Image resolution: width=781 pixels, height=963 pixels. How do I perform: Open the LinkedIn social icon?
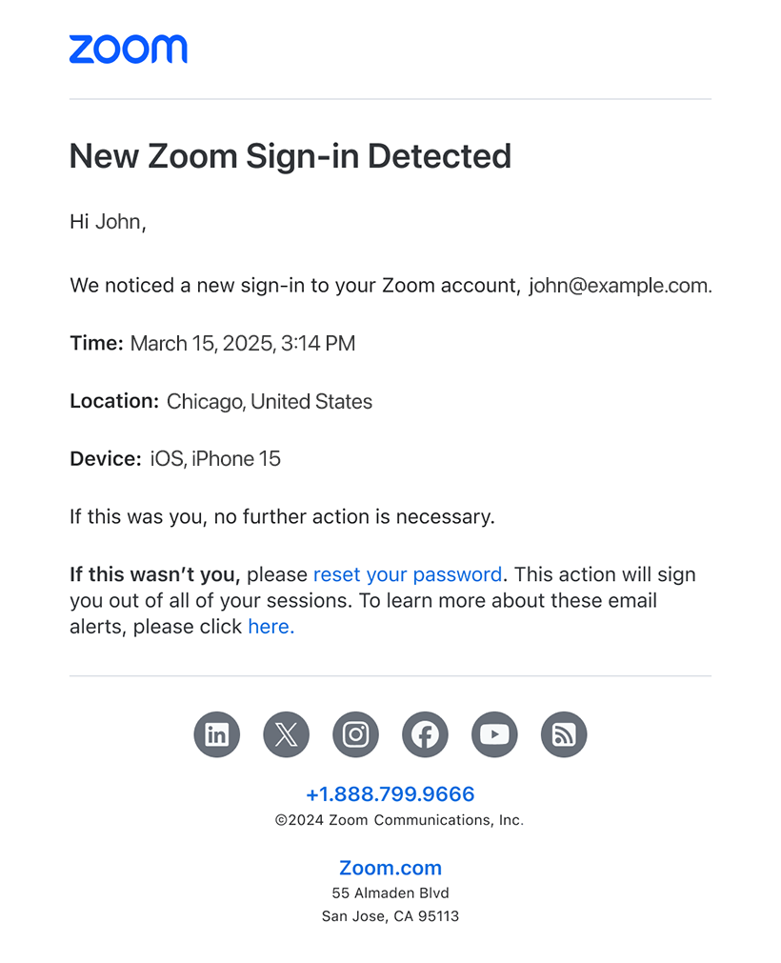217,734
